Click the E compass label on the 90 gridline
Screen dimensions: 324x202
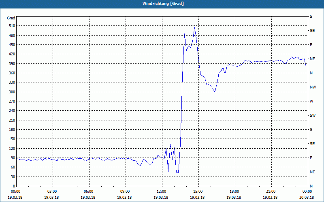click(x=311, y=158)
